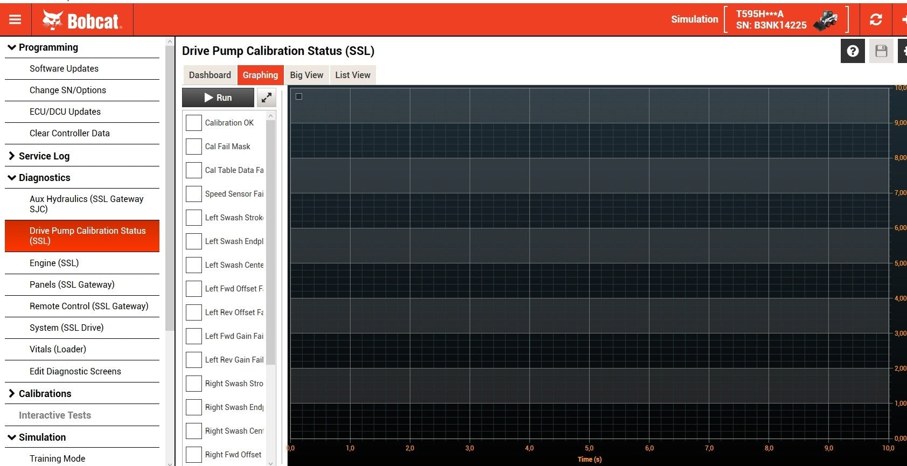Click the save disk icon
The width and height of the screenshot is (907, 466).
click(x=881, y=51)
